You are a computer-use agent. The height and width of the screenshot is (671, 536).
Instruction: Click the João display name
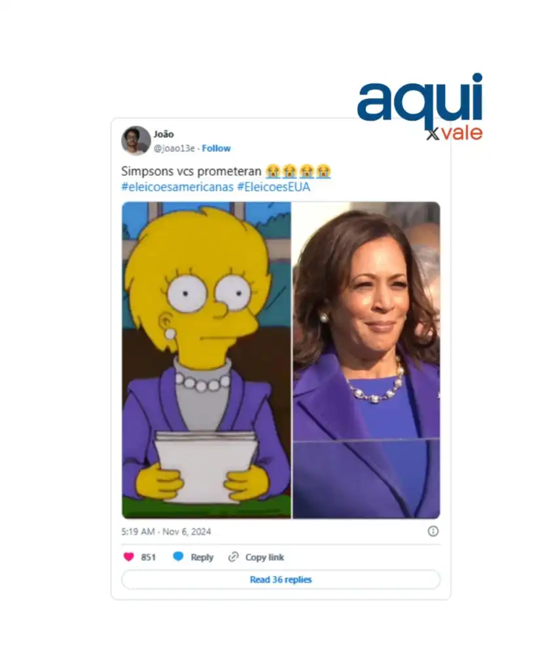(x=164, y=134)
